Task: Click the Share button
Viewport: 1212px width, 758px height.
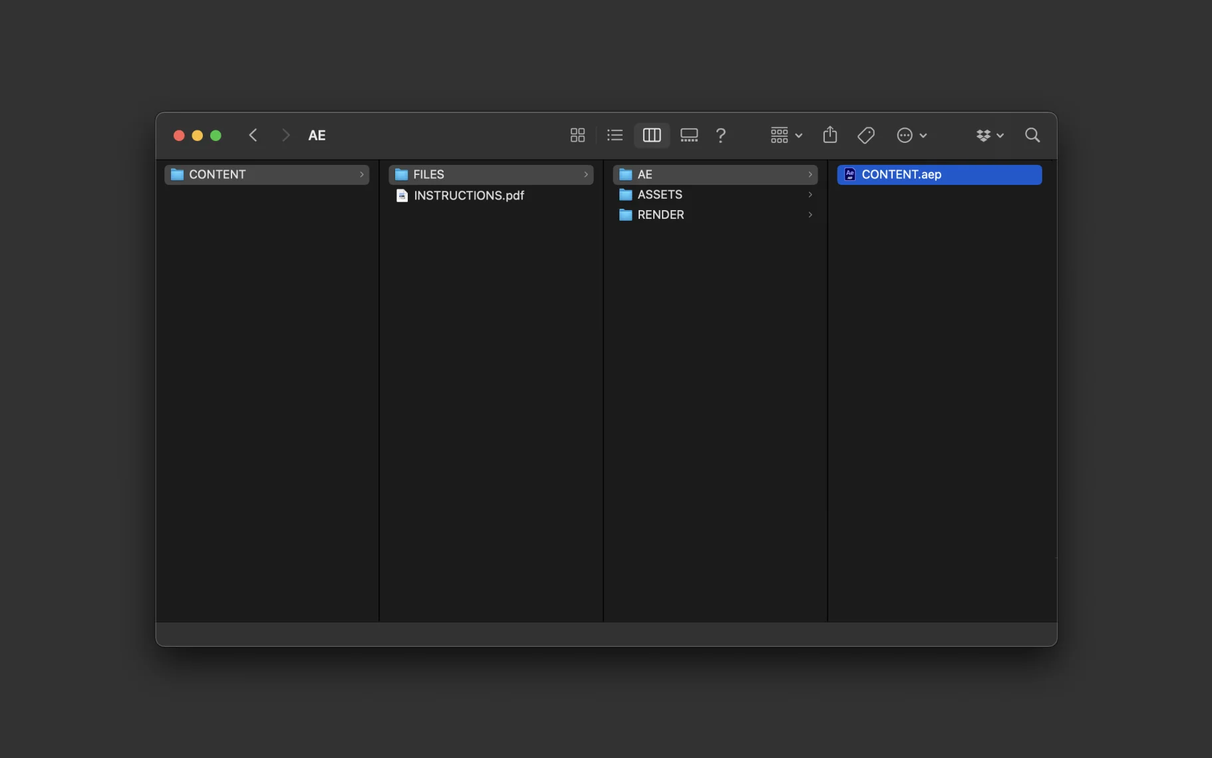Action: pos(830,135)
